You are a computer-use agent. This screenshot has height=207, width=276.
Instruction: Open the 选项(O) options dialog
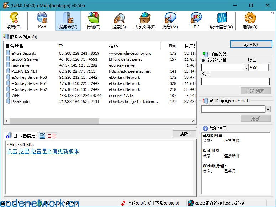click(x=250, y=21)
